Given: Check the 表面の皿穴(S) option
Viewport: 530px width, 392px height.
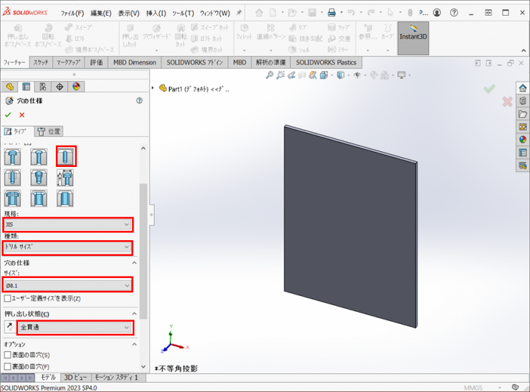Looking at the screenshot, I should point(8,355).
